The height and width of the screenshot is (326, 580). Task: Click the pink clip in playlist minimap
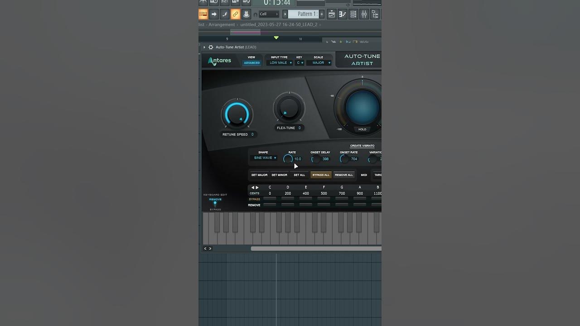click(245, 32)
